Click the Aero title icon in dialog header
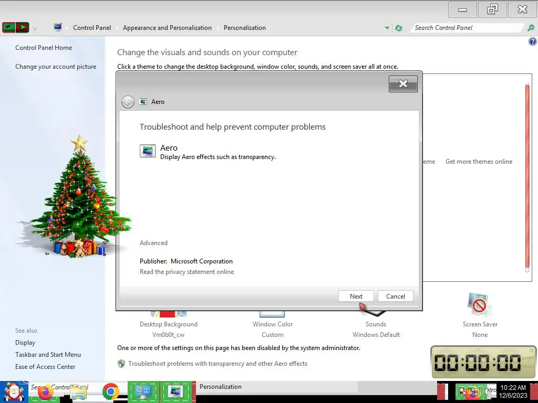 point(143,102)
